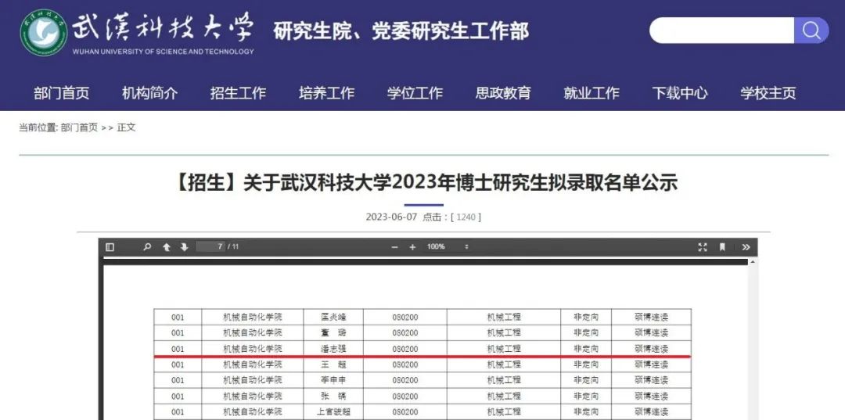Expand the PDF tools double-chevron menu
Image resolution: width=845 pixels, height=420 pixels.
(746, 247)
